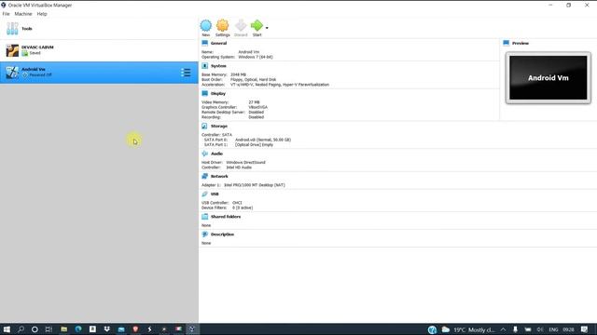Open the notification center icon

(x=585, y=329)
